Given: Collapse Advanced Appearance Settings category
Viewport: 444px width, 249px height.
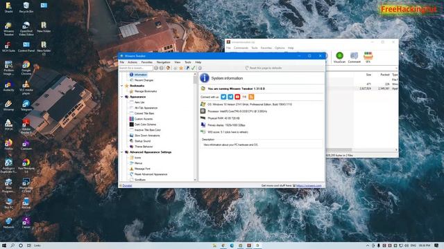Looking at the screenshot, I should [122, 152].
